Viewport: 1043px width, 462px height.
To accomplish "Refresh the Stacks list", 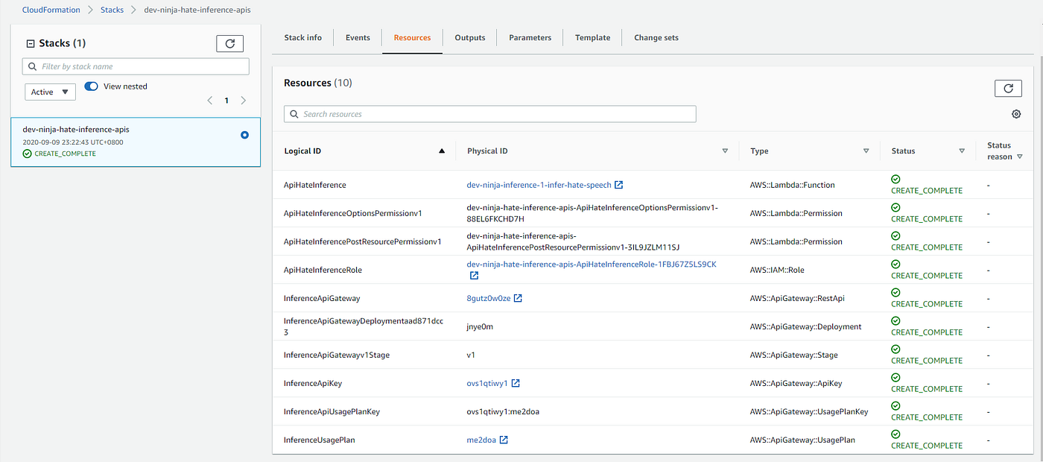I will pos(229,43).
